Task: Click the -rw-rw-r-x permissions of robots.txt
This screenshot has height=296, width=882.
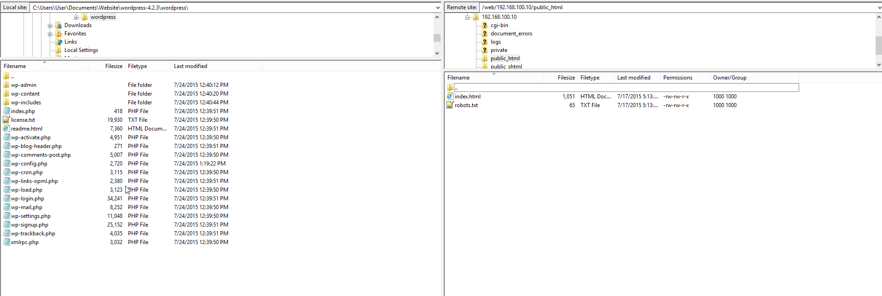Action: 676,105
